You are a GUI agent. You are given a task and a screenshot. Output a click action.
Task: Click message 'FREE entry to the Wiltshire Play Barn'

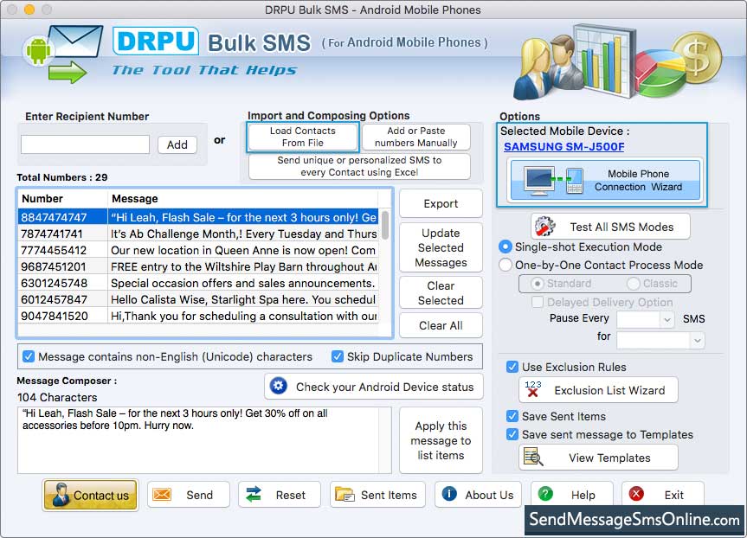pyautogui.click(x=243, y=266)
